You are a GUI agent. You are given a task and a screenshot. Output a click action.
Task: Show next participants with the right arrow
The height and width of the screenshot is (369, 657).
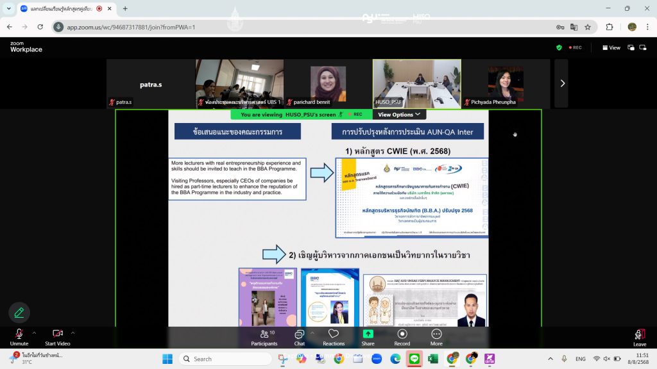(x=562, y=83)
